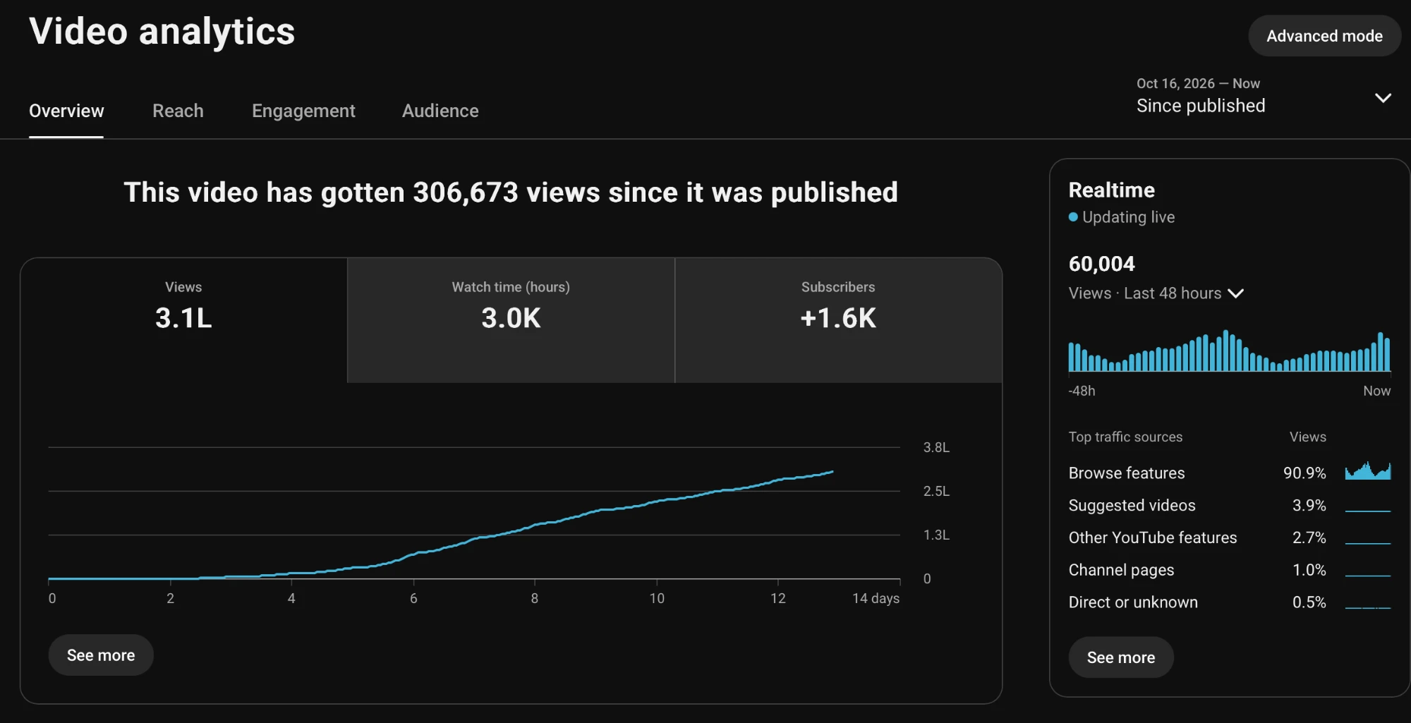
Task: Switch to the Reach tab
Action: click(x=178, y=111)
